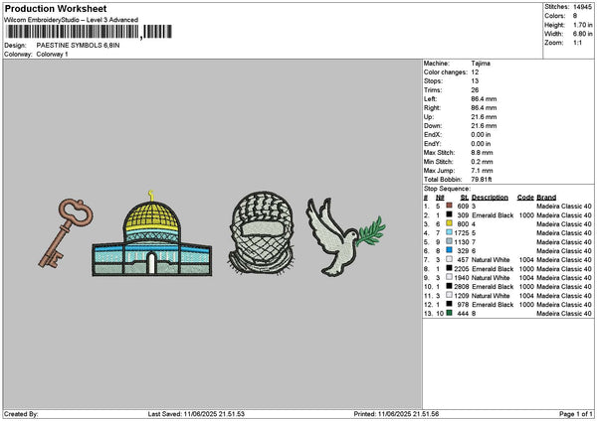Click the Max Stitch value '8.8 mm'
Image resolution: width=597 pixels, height=421 pixels.
point(482,153)
